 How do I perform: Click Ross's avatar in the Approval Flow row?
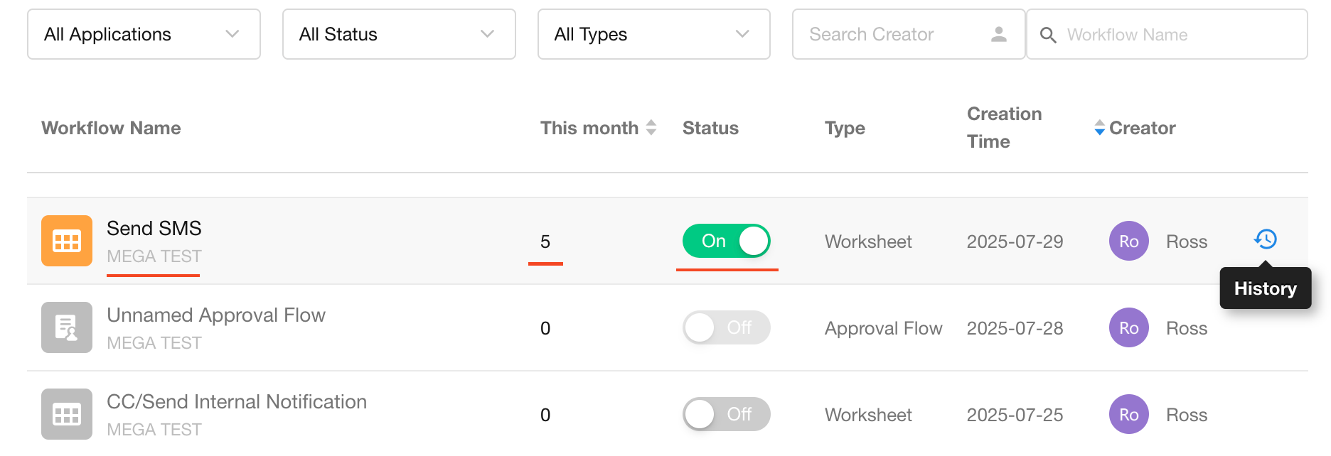(x=1128, y=327)
